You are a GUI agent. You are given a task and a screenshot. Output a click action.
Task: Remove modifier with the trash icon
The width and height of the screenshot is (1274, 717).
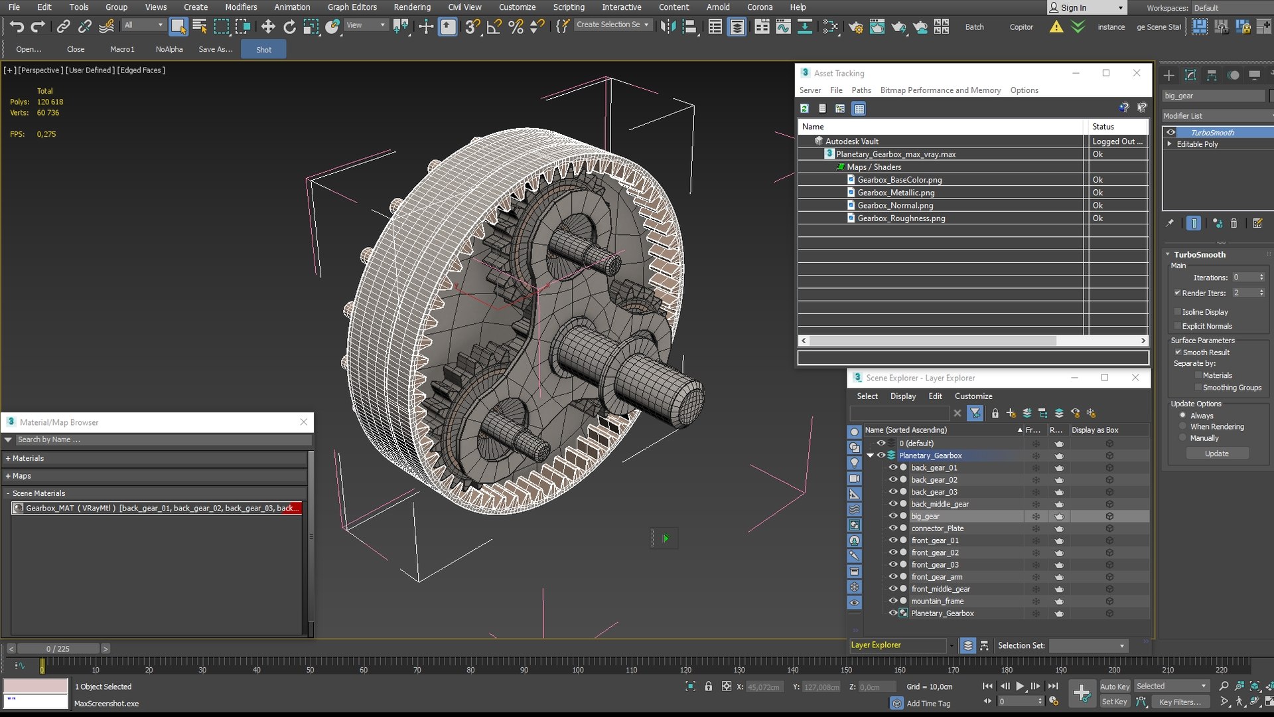(1234, 223)
